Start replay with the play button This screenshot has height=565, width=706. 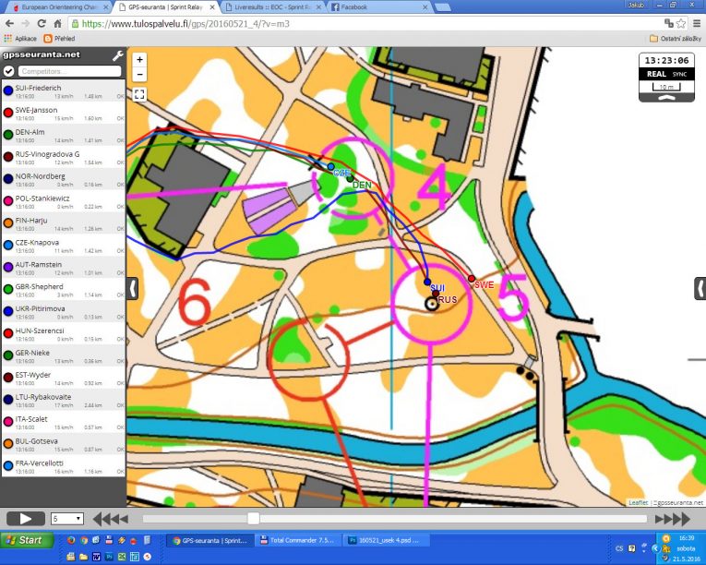point(26,519)
